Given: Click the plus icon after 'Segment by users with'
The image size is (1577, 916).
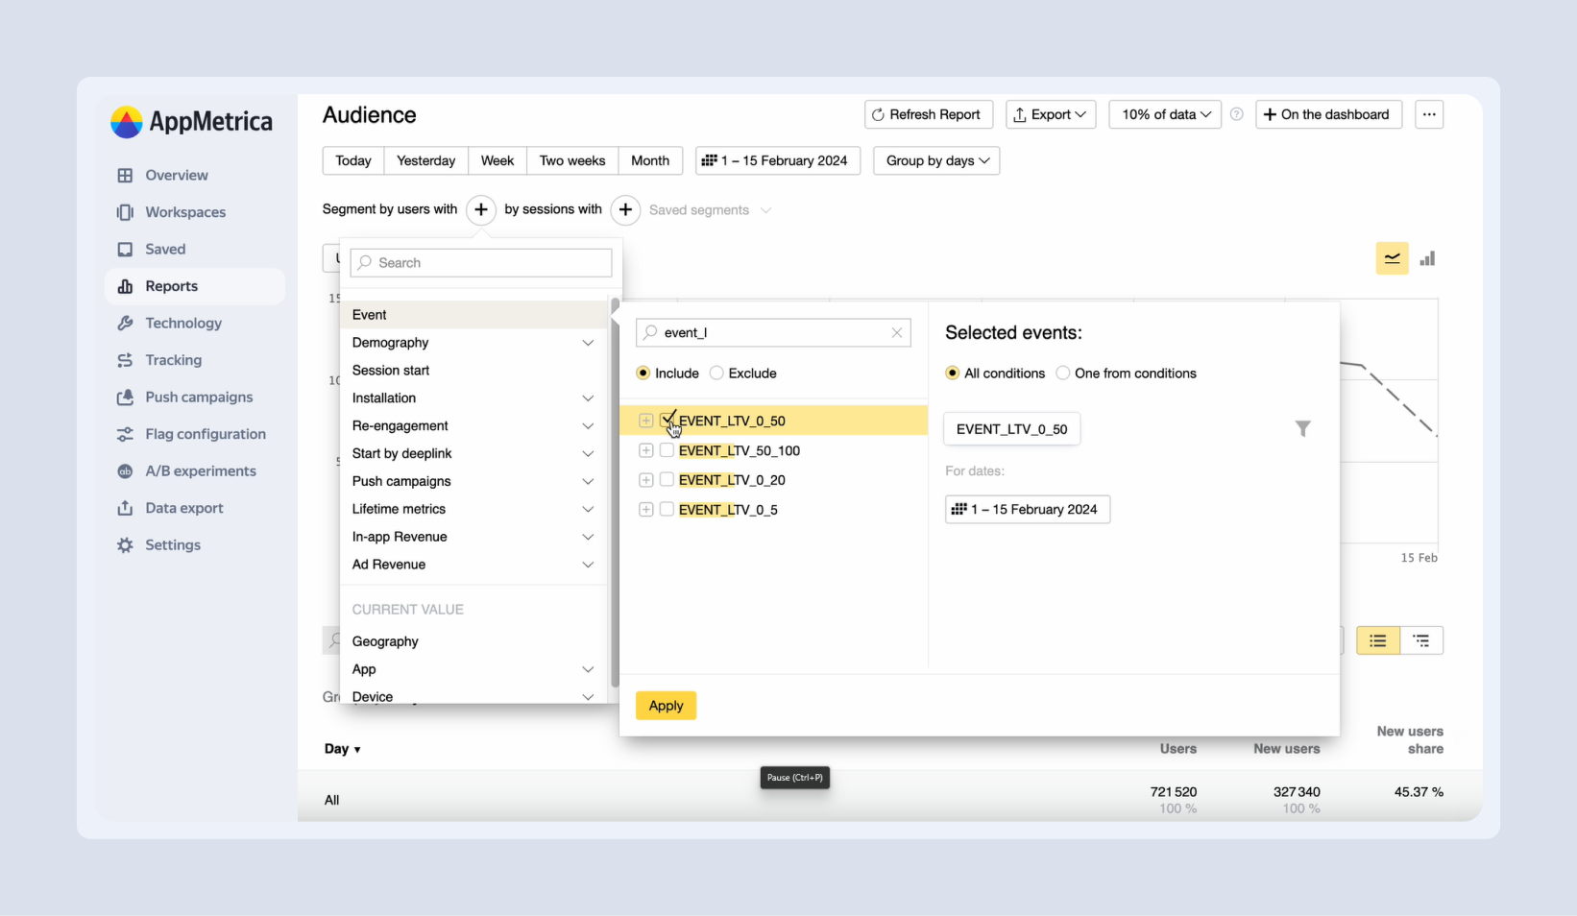Looking at the screenshot, I should click(481, 209).
